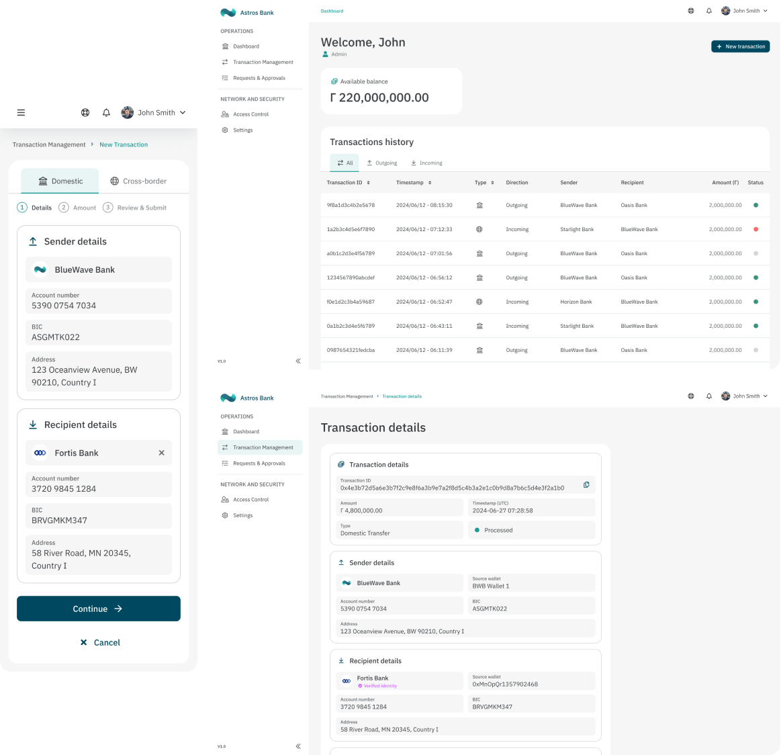The width and height of the screenshot is (783, 755).
Task: Click Astros Bank logo in dashboard sidebar
Action: point(247,13)
